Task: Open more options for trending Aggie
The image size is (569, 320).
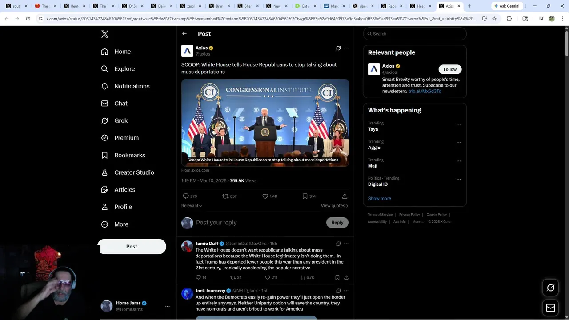Action: (459, 143)
